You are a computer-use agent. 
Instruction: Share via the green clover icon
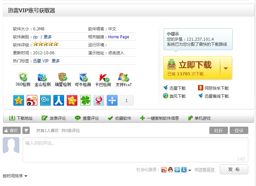point(85,100)
